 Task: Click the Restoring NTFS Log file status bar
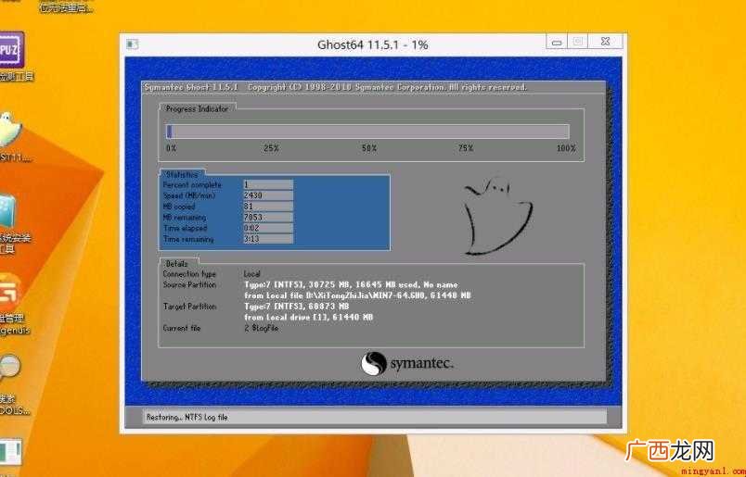(375, 417)
